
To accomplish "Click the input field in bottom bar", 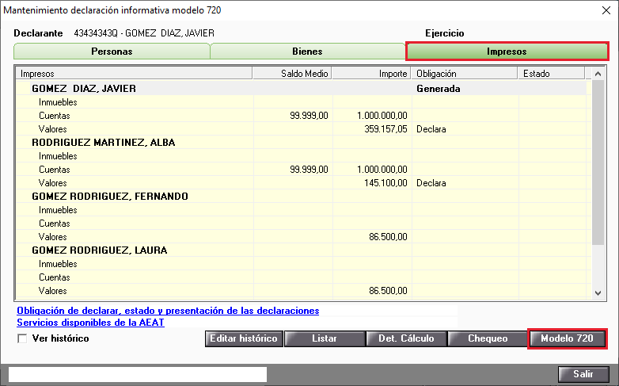I will [138, 374].
